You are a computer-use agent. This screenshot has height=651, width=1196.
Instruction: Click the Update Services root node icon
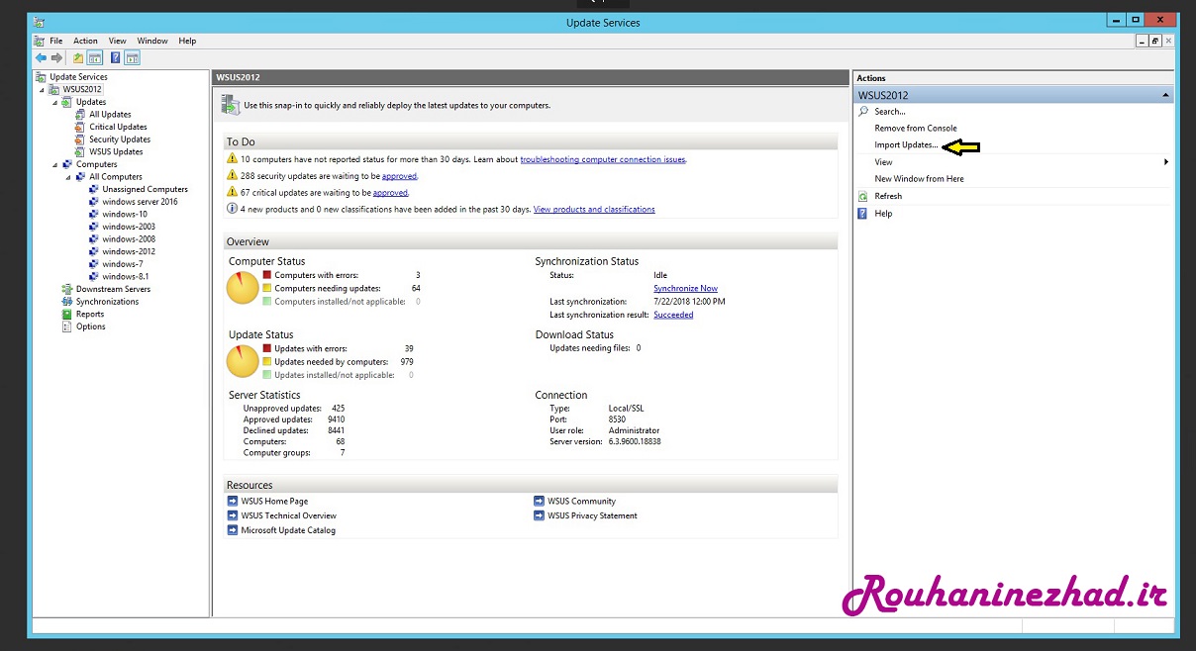click(x=41, y=77)
